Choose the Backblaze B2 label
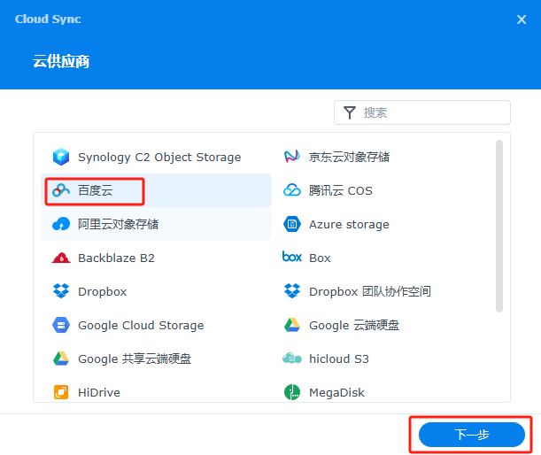Screen dimensions: 541x455 [x=116, y=258]
